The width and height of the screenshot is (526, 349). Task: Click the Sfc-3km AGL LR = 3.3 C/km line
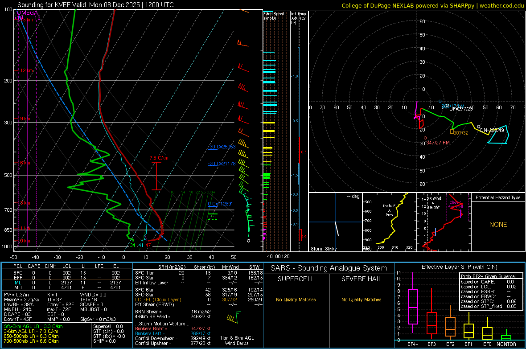[33, 326]
